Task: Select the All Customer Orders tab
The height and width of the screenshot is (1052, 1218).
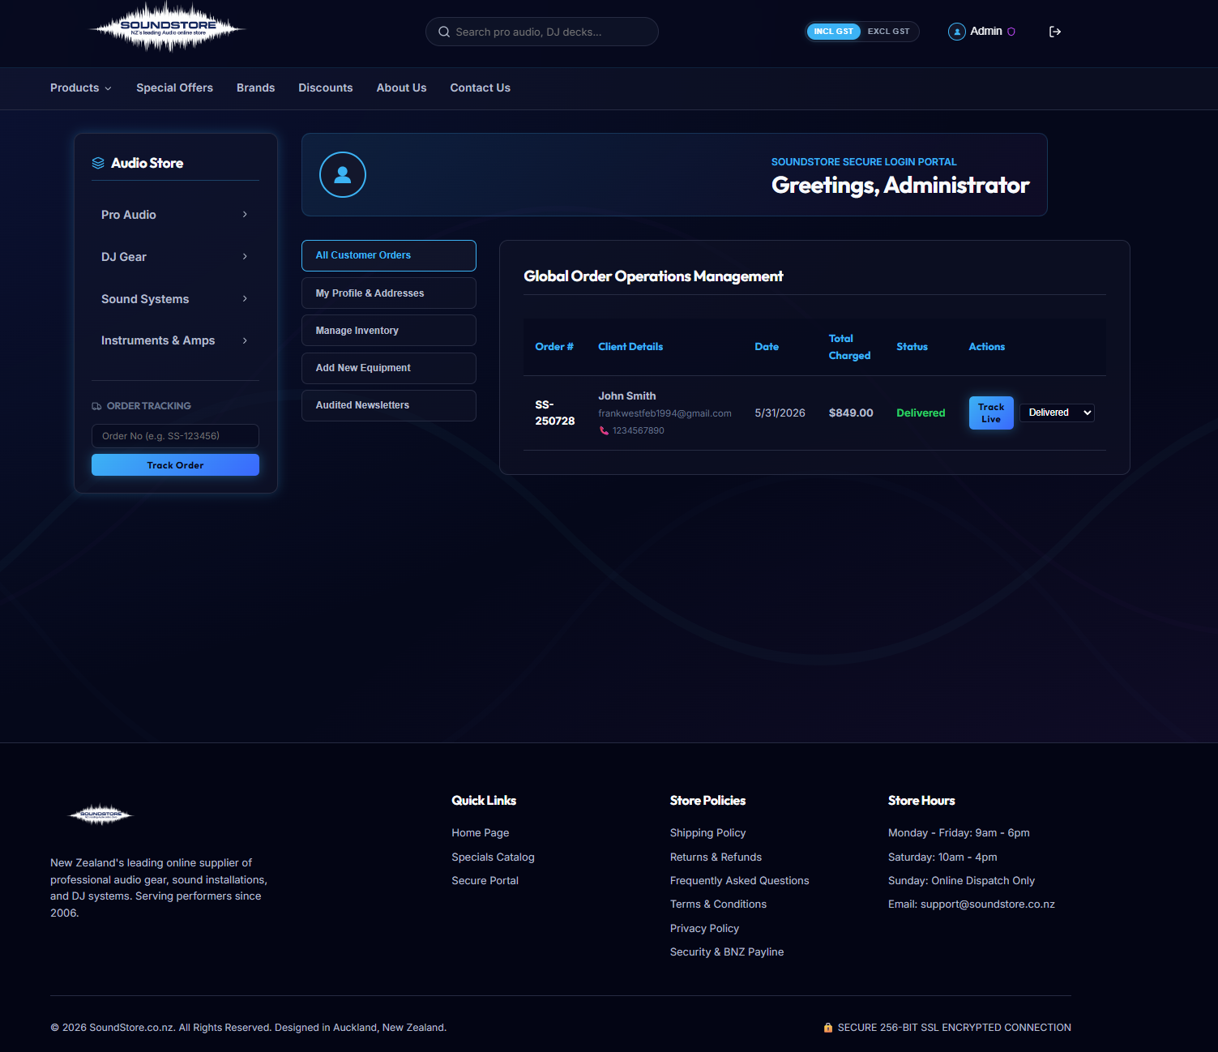Action: pyautogui.click(x=389, y=255)
